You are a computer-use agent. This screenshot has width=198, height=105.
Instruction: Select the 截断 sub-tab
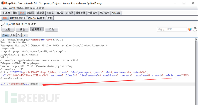pos(5,18)
